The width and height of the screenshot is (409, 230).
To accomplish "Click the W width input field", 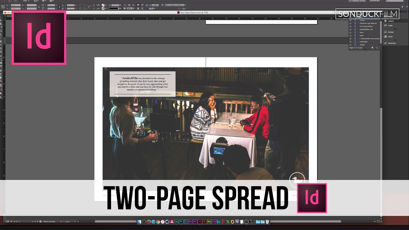I will 32,5.
